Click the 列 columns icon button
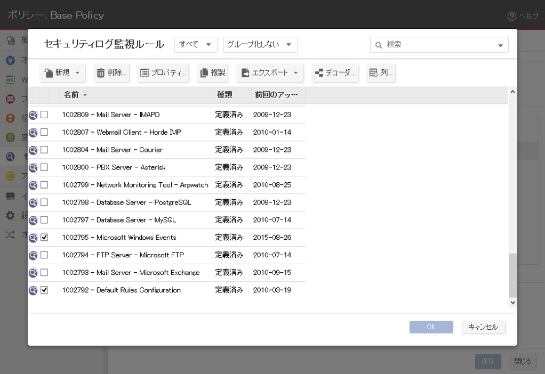 click(374, 73)
